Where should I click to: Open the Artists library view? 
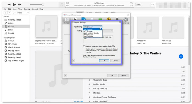[x=11, y=23]
